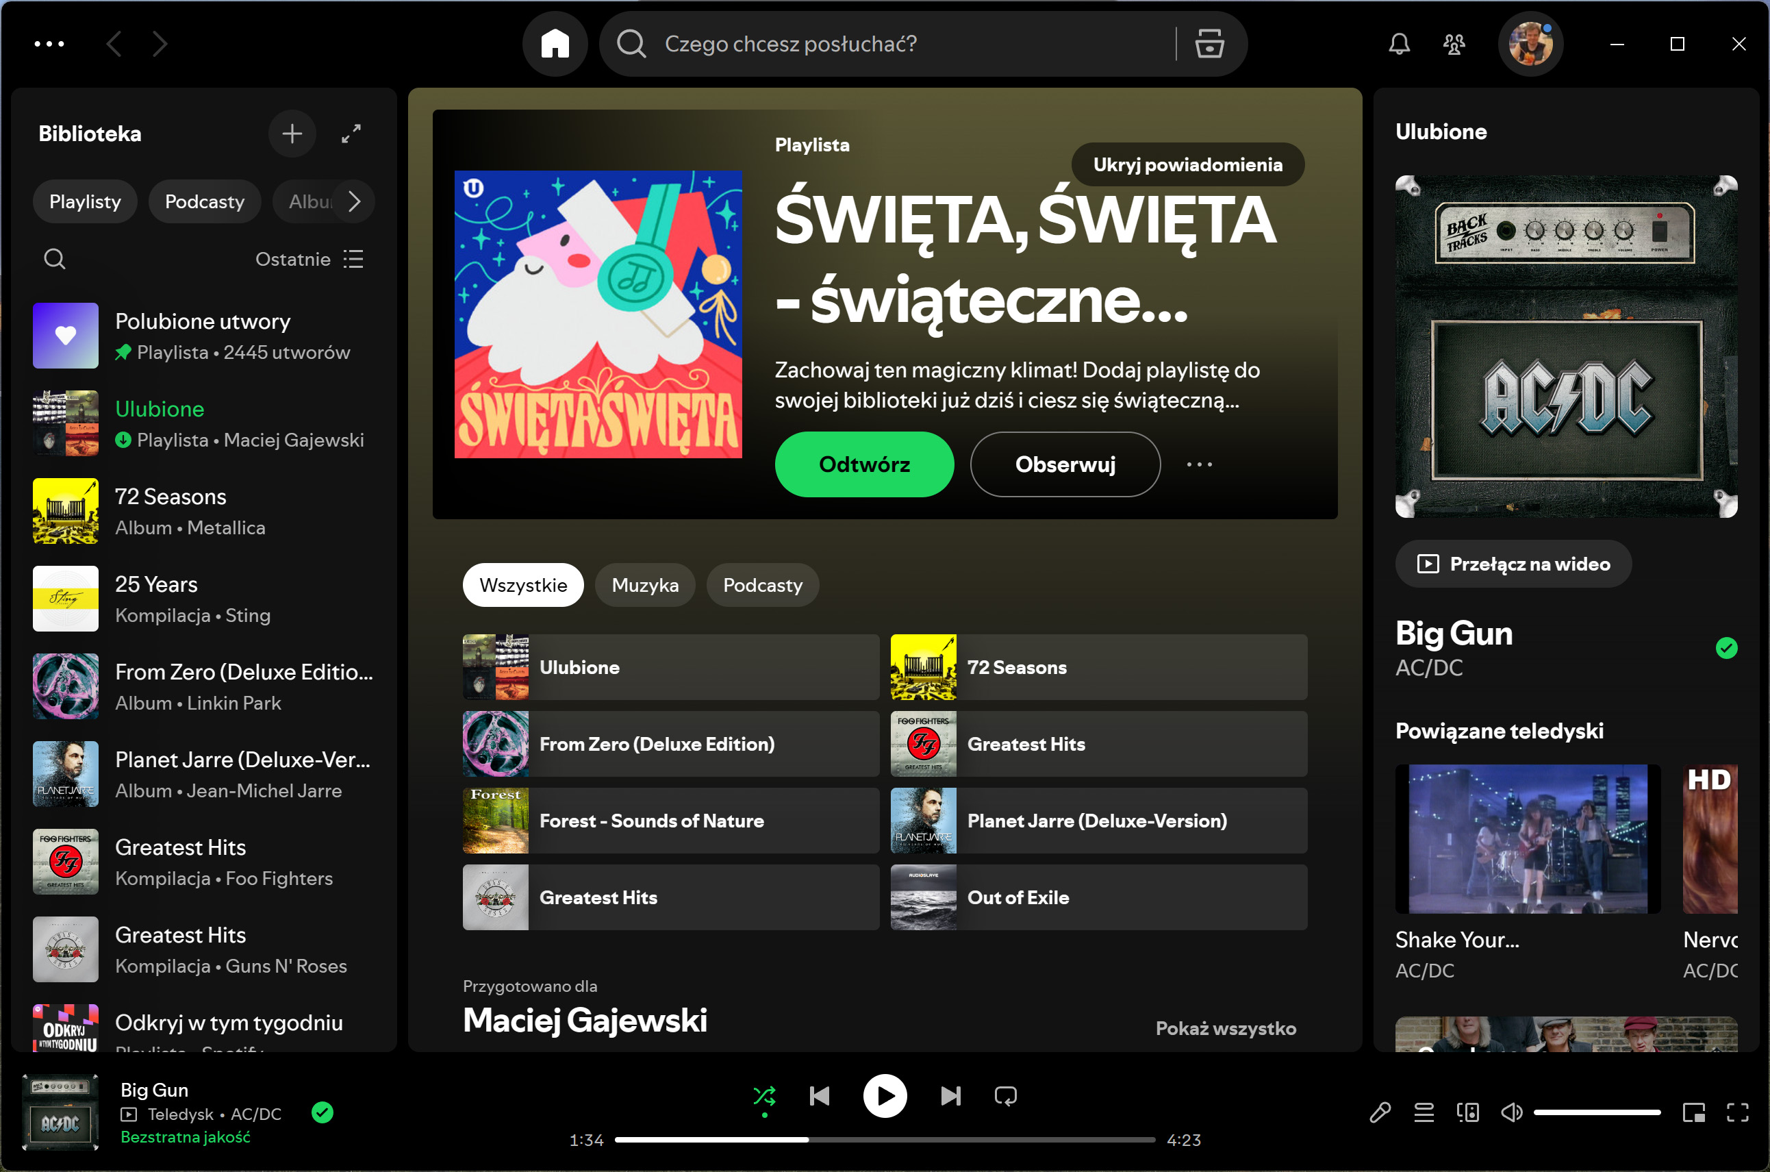Expand the Biblioteka library panel
1770x1172 pixels.
(351, 134)
